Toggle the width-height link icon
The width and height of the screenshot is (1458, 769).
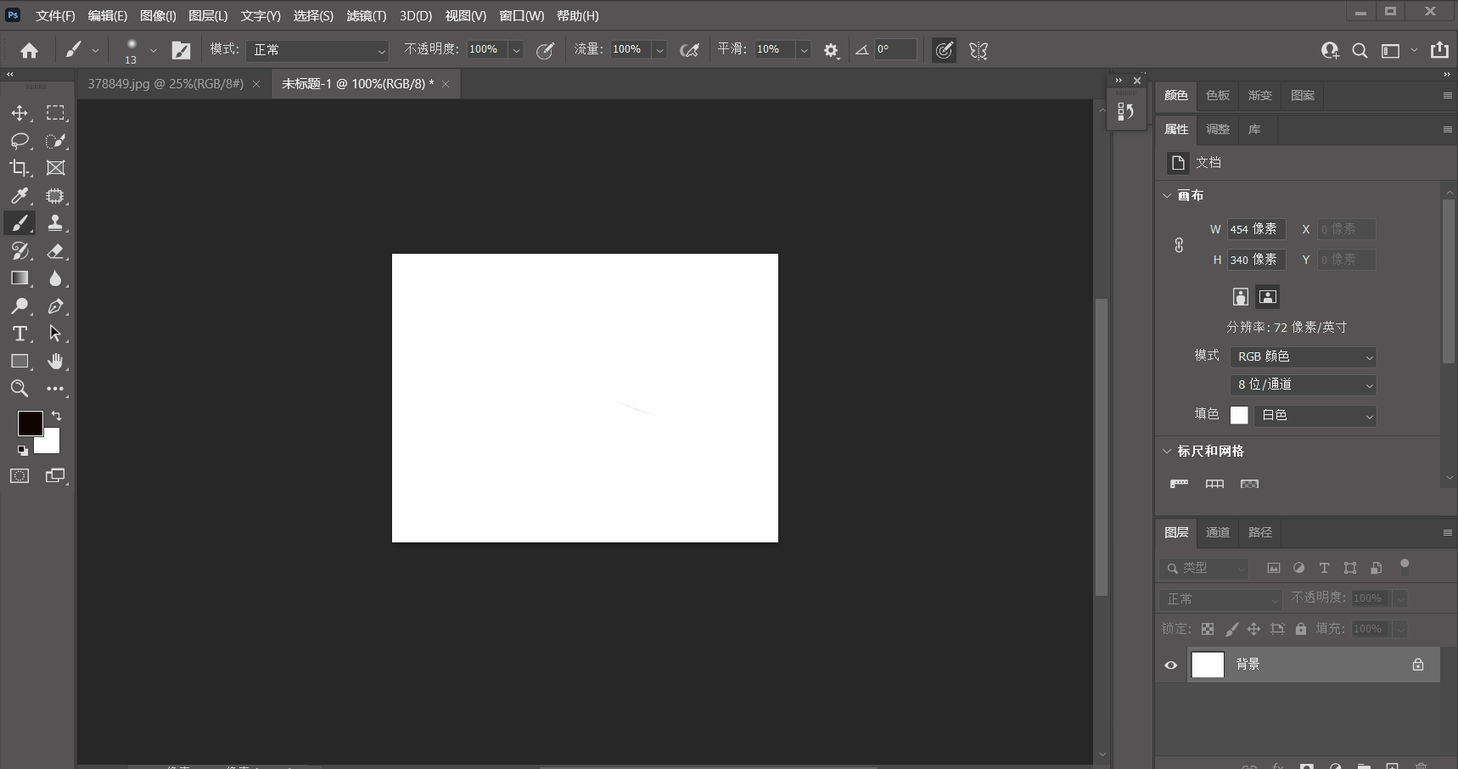(1179, 245)
